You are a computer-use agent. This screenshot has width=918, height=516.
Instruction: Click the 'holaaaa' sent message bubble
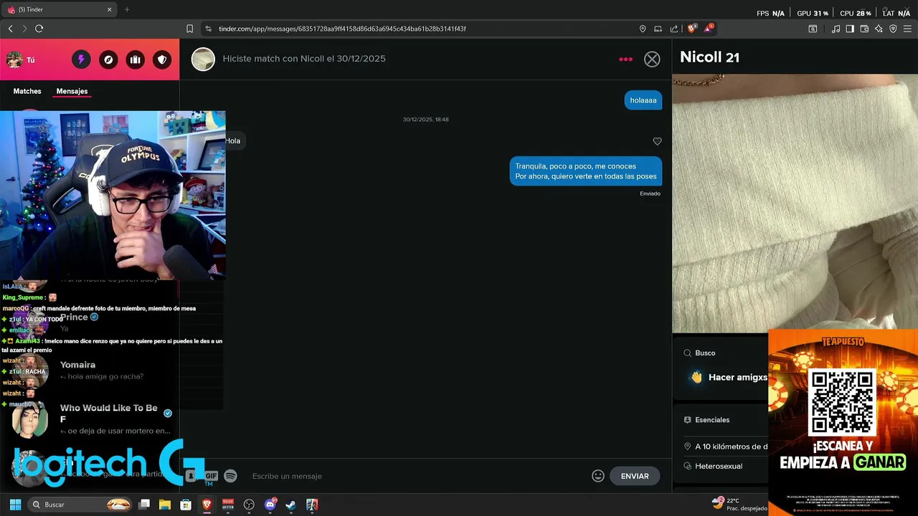[643, 100]
